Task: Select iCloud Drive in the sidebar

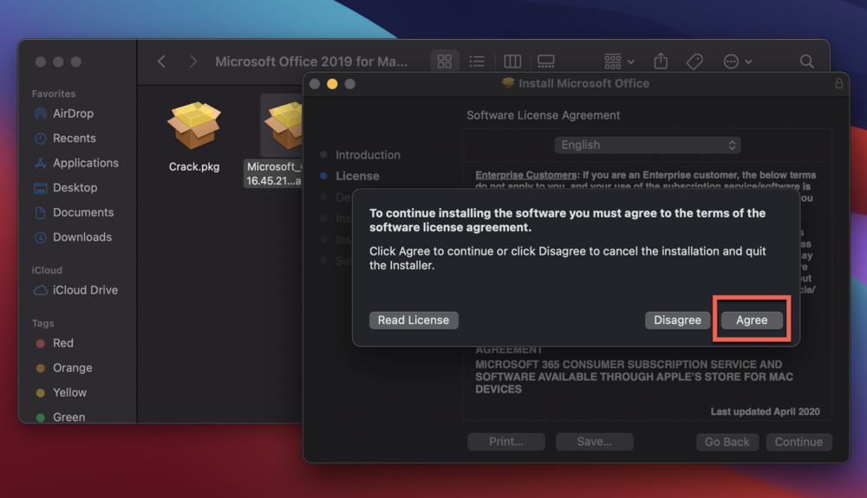Action: pos(85,290)
